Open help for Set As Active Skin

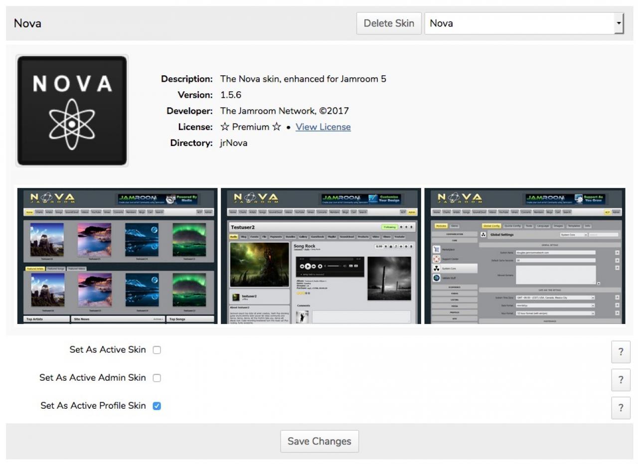click(621, 351)
